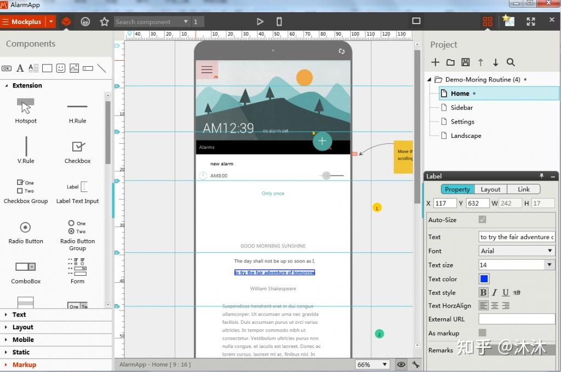Image resolution: width=561 pixels, height=372 pixels.
Task: Select the image component icon
Action: pos(74,68)
